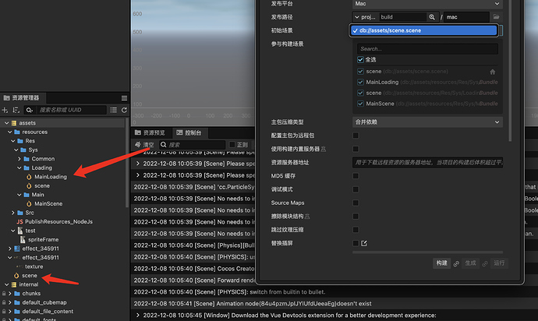This screenshot has width=538, height=321.
Task: Open the proj... path prefix dropdown
Action: (x=365, y=17)
